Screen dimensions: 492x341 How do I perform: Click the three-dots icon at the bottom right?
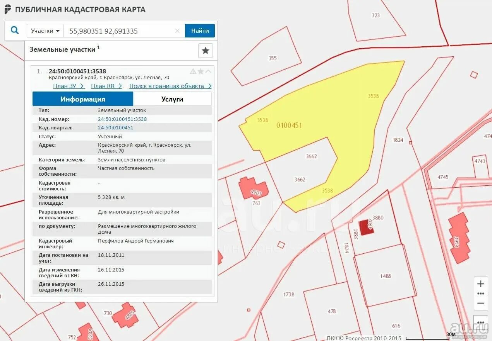click(x=480, y=322)
